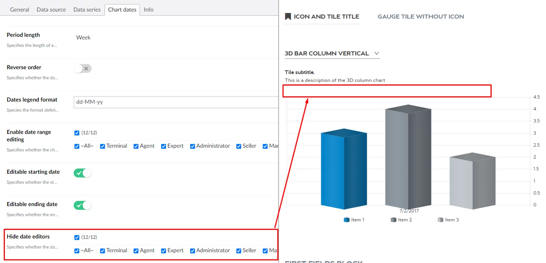Uncheck Terminal under Enable date range editing
This screenshot has width=546, height=263.
pyautogui.click(x=102, y=146)
